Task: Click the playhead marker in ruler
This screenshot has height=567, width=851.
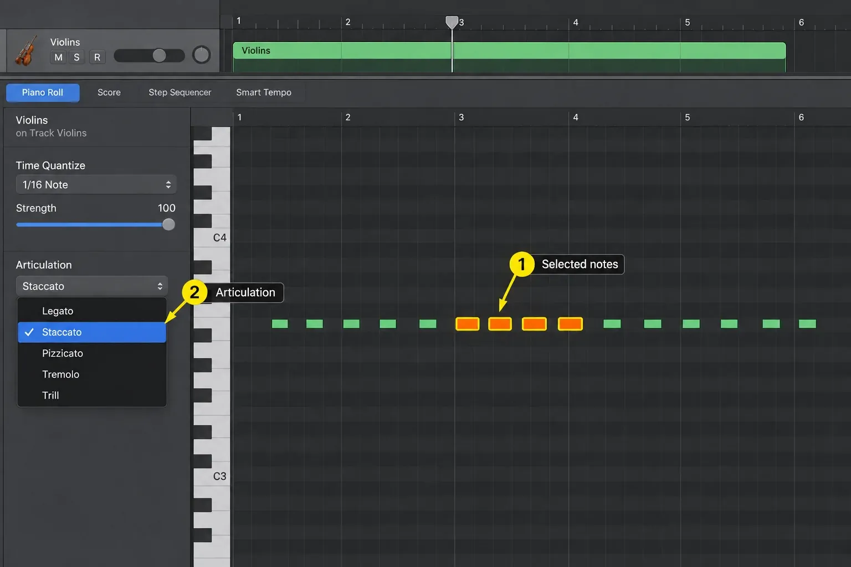Action: (x=452, y=22)
